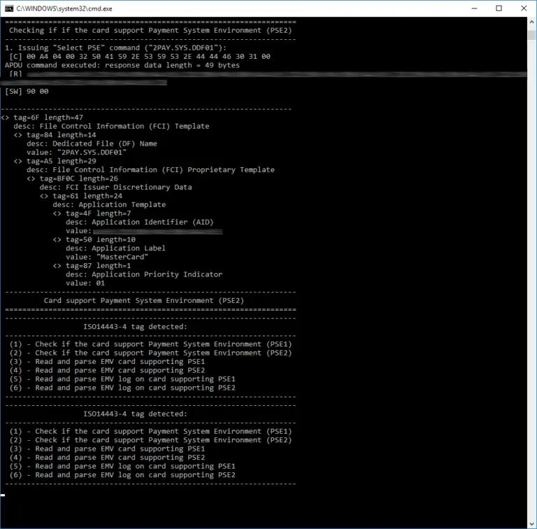The height and width of the screenshot is (529, 537).
Task: Click 'tag=A5 length=29' line
Action: [x=55, y=161]
